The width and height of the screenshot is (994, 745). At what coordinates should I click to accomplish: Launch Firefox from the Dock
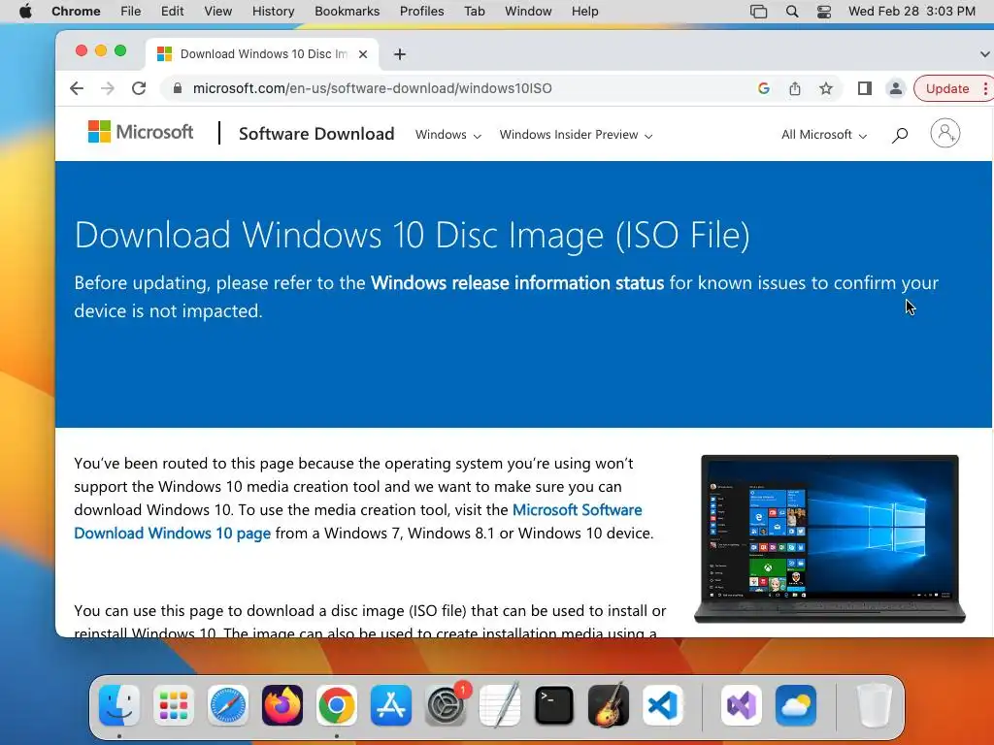pos(282,705)
